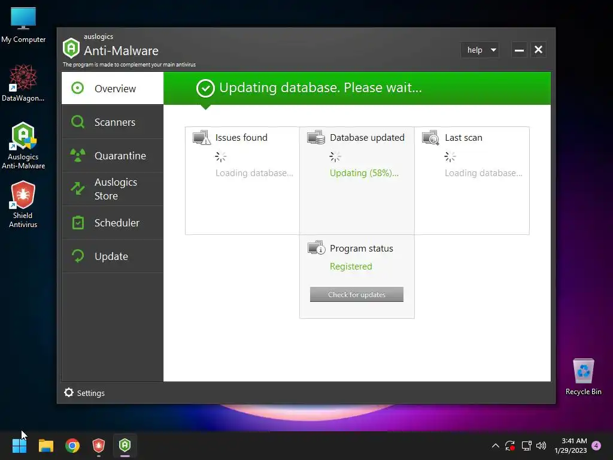Open the Update section
The height and width of the screenshot is (460, 613).
coord(112,256)
